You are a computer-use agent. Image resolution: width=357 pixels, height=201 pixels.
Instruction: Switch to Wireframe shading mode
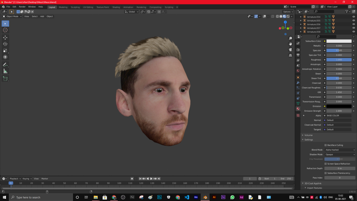[x=277, y=16]
